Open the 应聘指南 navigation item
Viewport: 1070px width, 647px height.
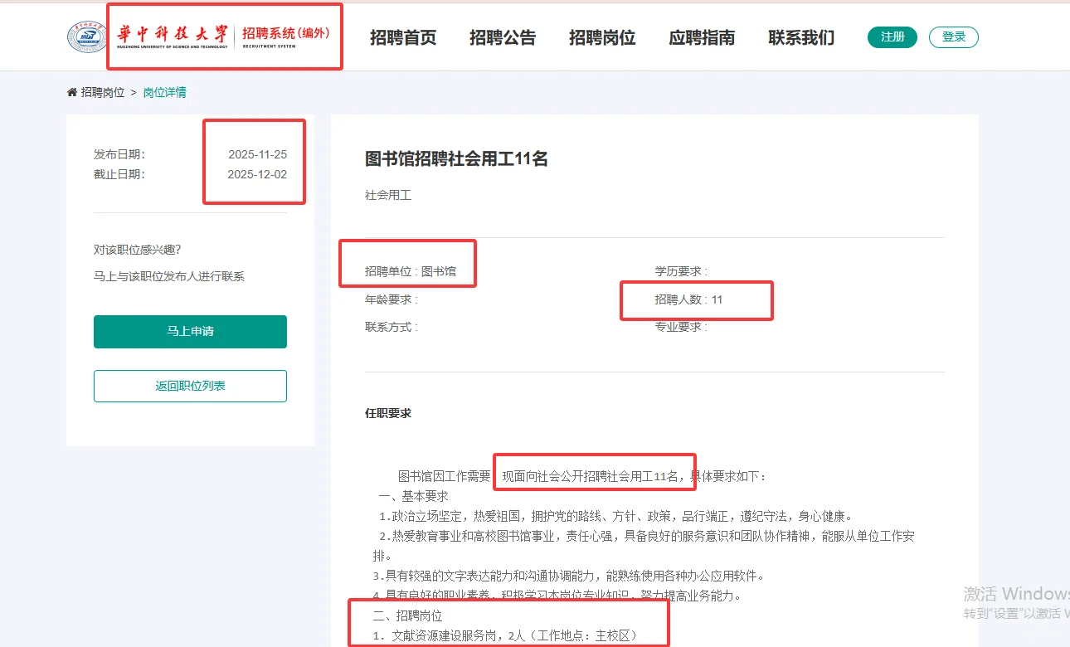click(701, 37)
